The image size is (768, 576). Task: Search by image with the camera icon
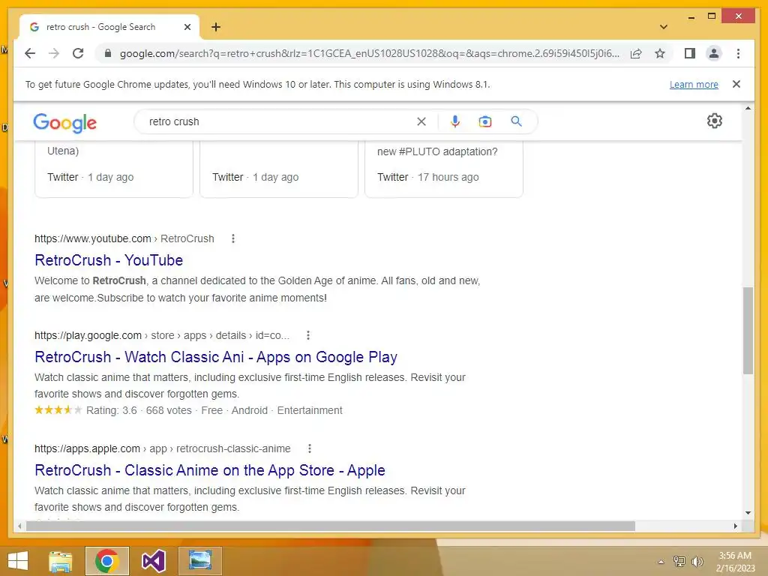[x=485, y=121]
